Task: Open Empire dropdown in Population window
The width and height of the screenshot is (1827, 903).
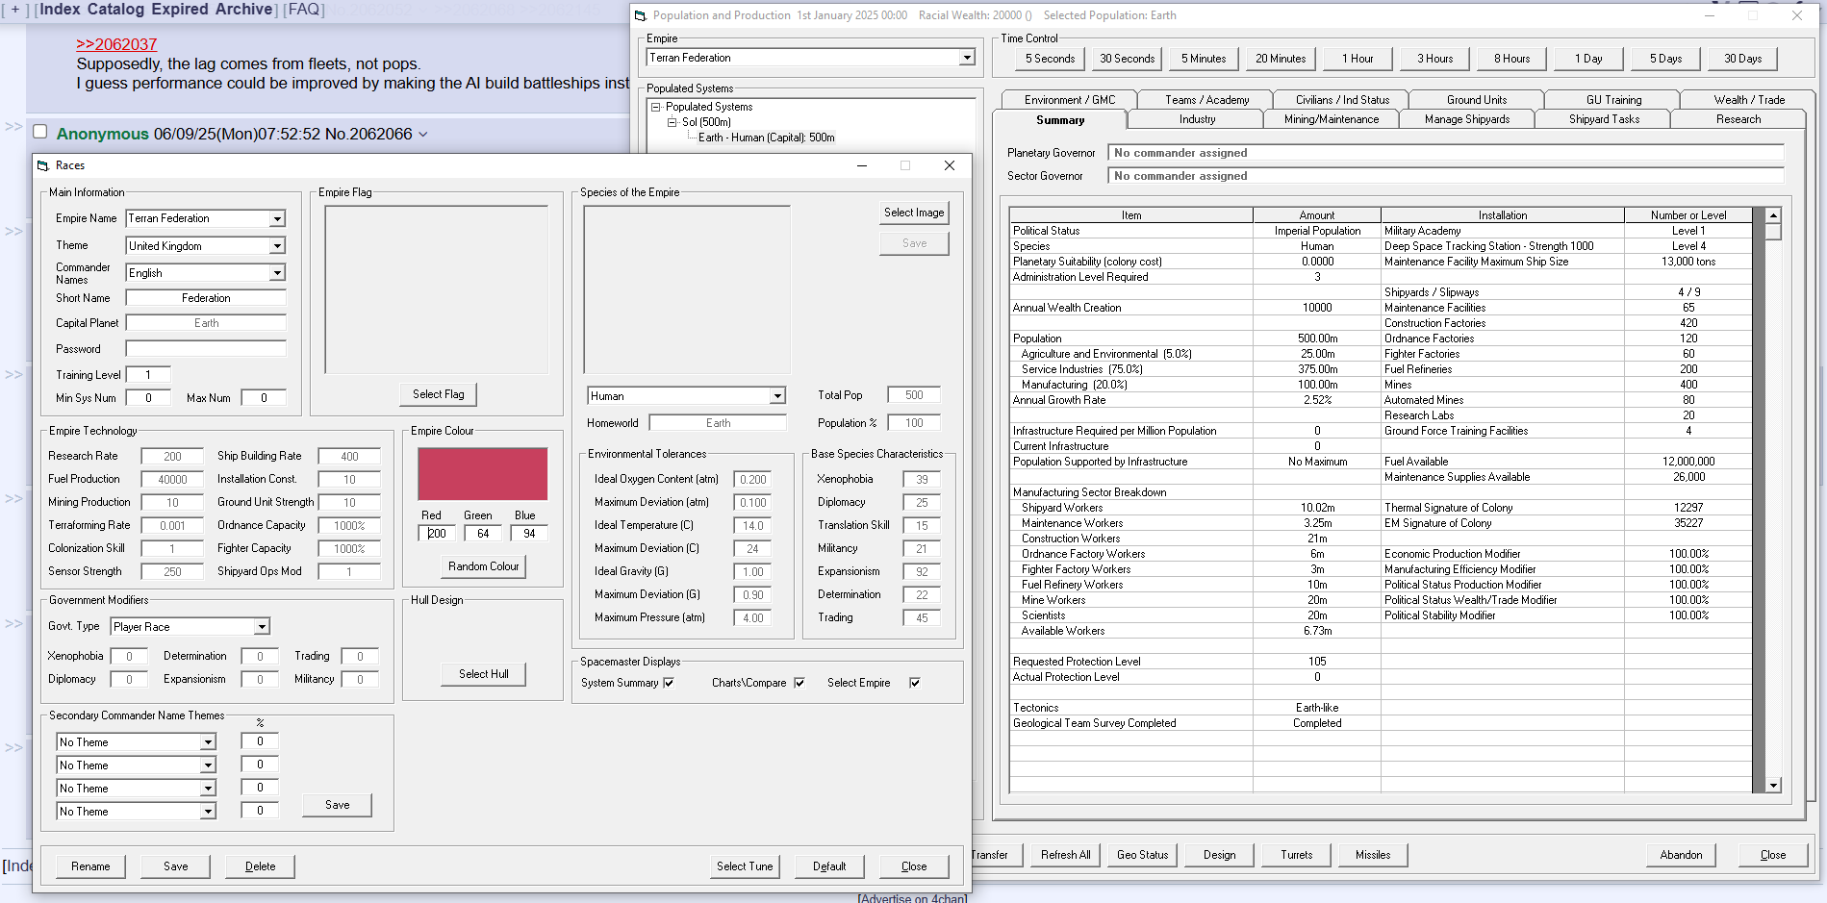Action: (967, 58)
